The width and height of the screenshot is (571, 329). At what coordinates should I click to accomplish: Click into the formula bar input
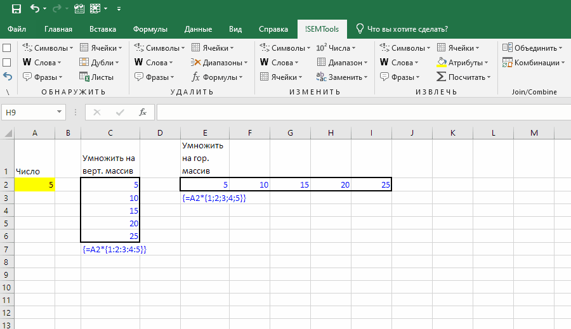click(x=364, y=112)
